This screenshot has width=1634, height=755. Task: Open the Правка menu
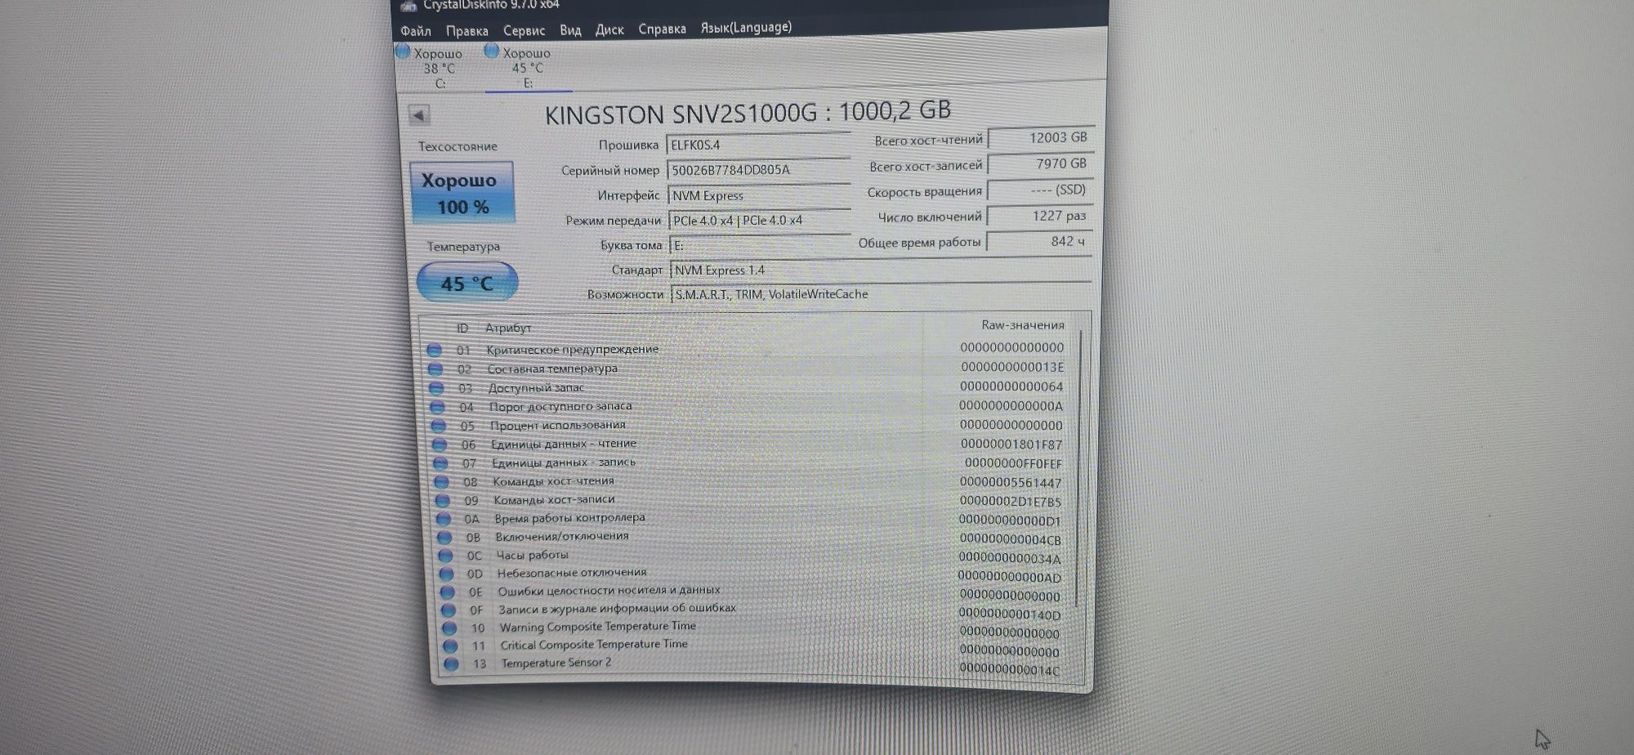[x=467, y=31]
